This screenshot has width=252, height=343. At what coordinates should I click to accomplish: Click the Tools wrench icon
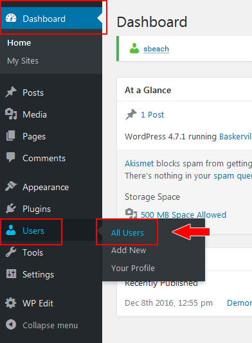[11, 252]
